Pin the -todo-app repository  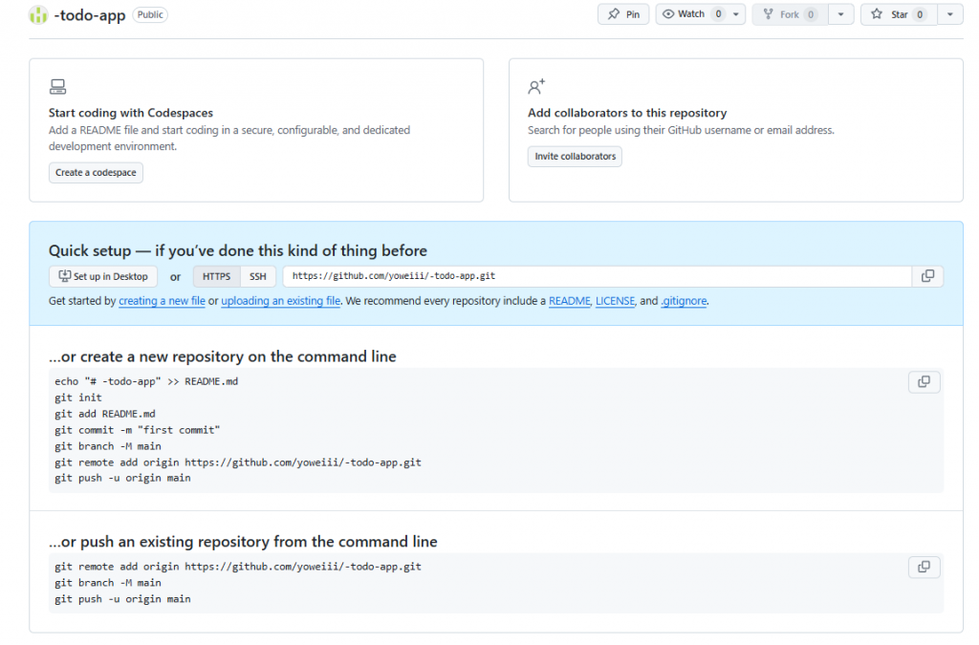pos(623,14)
